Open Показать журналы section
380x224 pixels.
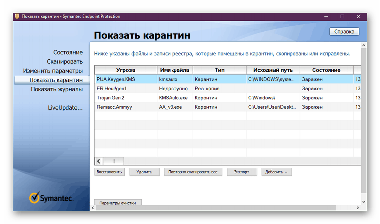pos(57,89)
